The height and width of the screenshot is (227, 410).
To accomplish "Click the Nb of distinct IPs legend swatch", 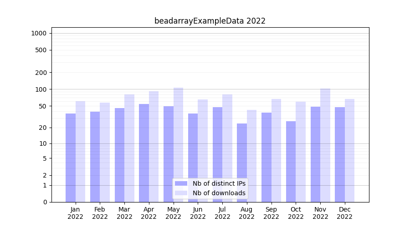I will pos(181,183).
